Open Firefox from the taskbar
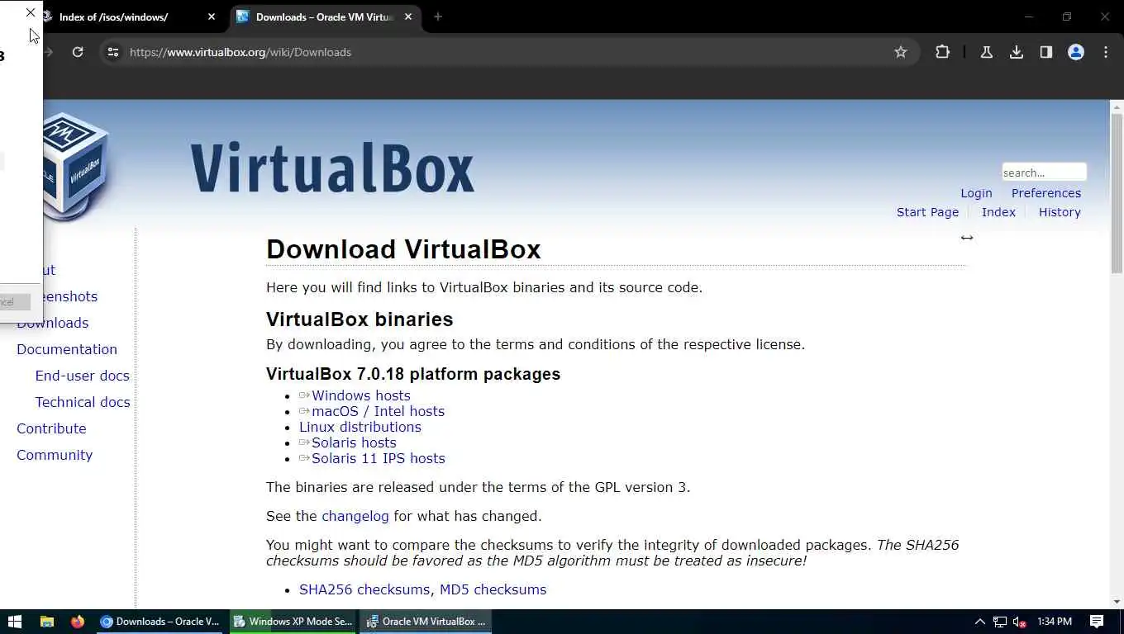Viewport: 1124px width, 634px height. [77, 622]
